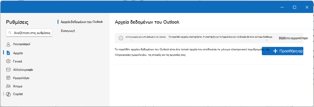Switch to the Εισαγωγή tab
This screenshot has width=314, height=107.
(x=68, y=31)
